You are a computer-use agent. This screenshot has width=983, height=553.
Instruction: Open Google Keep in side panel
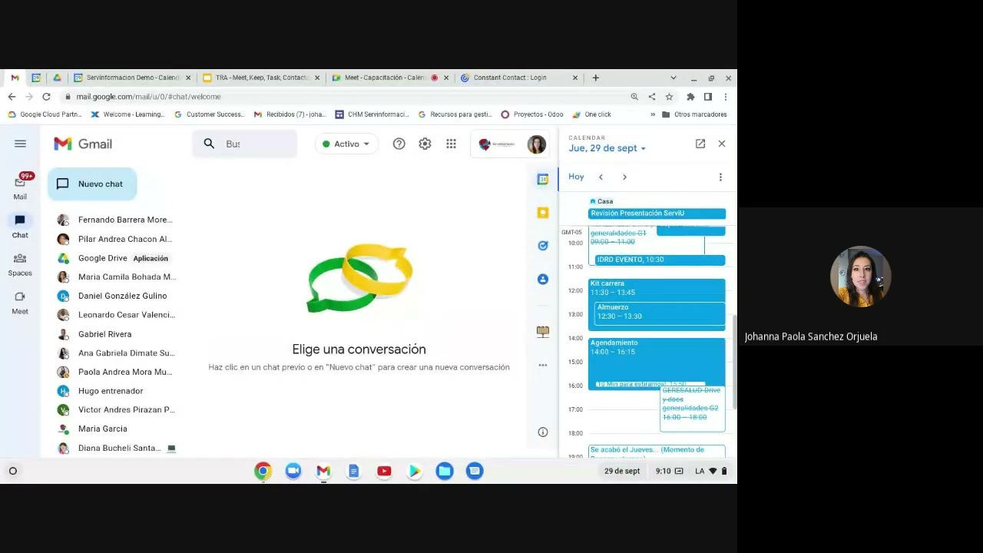click(x=543, y=213)
